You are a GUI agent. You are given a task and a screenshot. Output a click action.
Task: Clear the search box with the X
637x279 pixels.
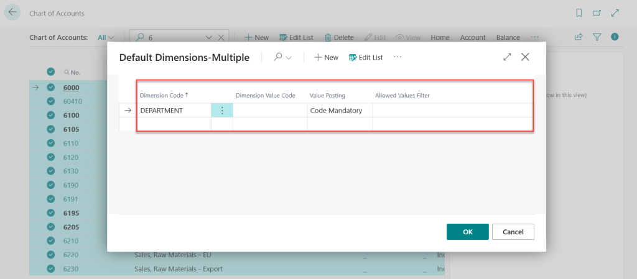tap(221, 37)
